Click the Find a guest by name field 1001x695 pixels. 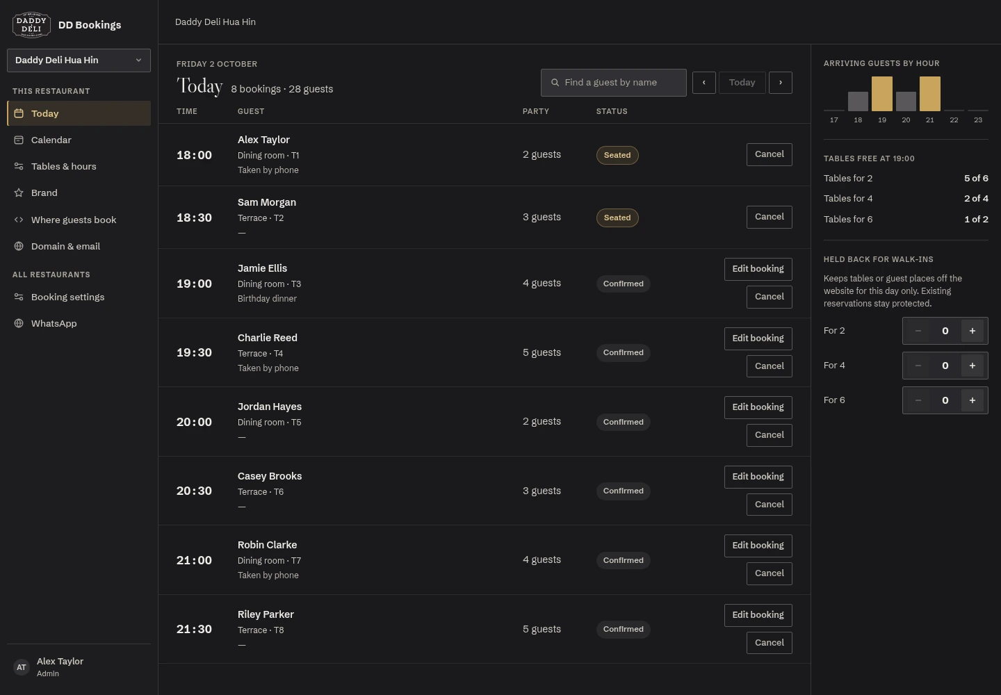614,83
